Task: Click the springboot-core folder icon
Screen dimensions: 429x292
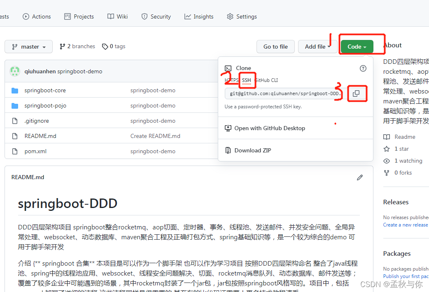Action: click(x=15, y=90)
